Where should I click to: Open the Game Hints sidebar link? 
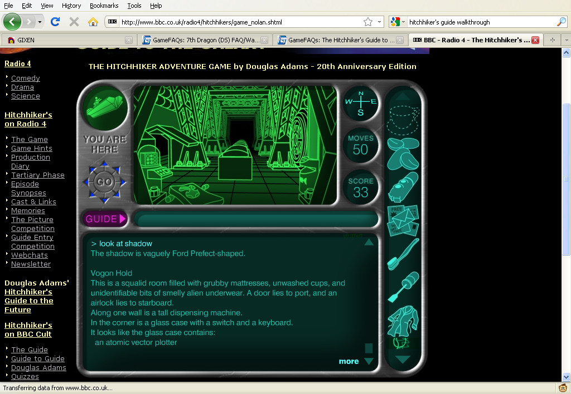[x=32, y=149]
